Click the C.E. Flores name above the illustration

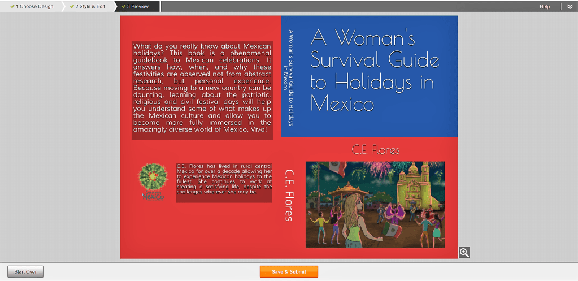(375, 150)
